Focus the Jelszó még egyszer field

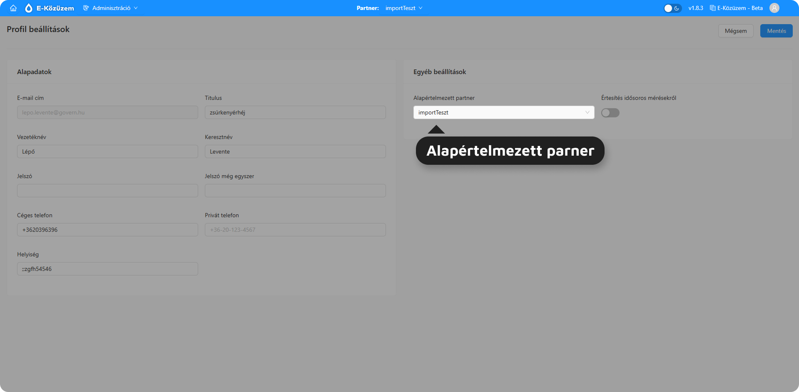(x=295, y=191)
